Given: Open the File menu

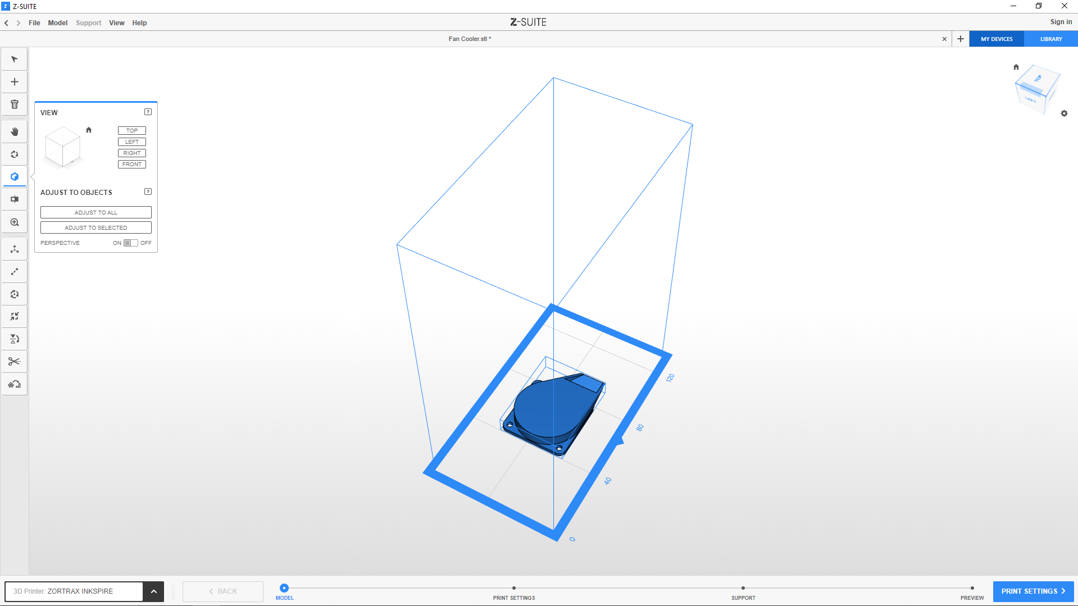Looking at the screenshot, I should [x=34, y=23].
